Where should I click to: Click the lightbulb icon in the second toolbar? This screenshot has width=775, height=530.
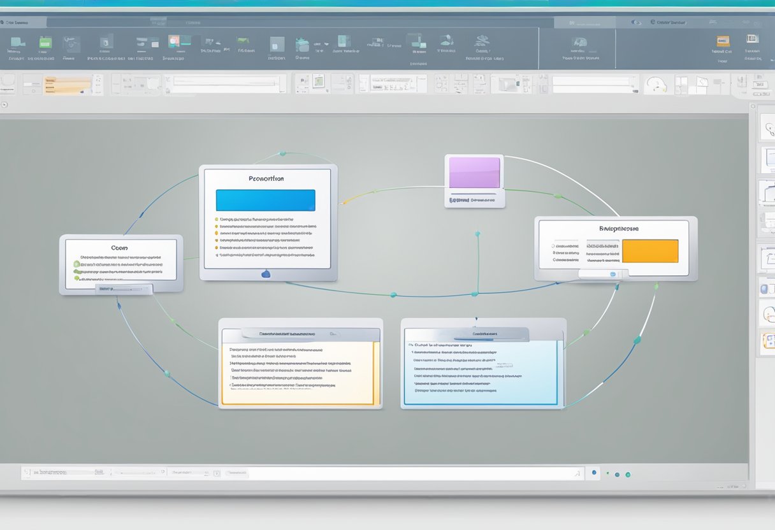(656, 84)
